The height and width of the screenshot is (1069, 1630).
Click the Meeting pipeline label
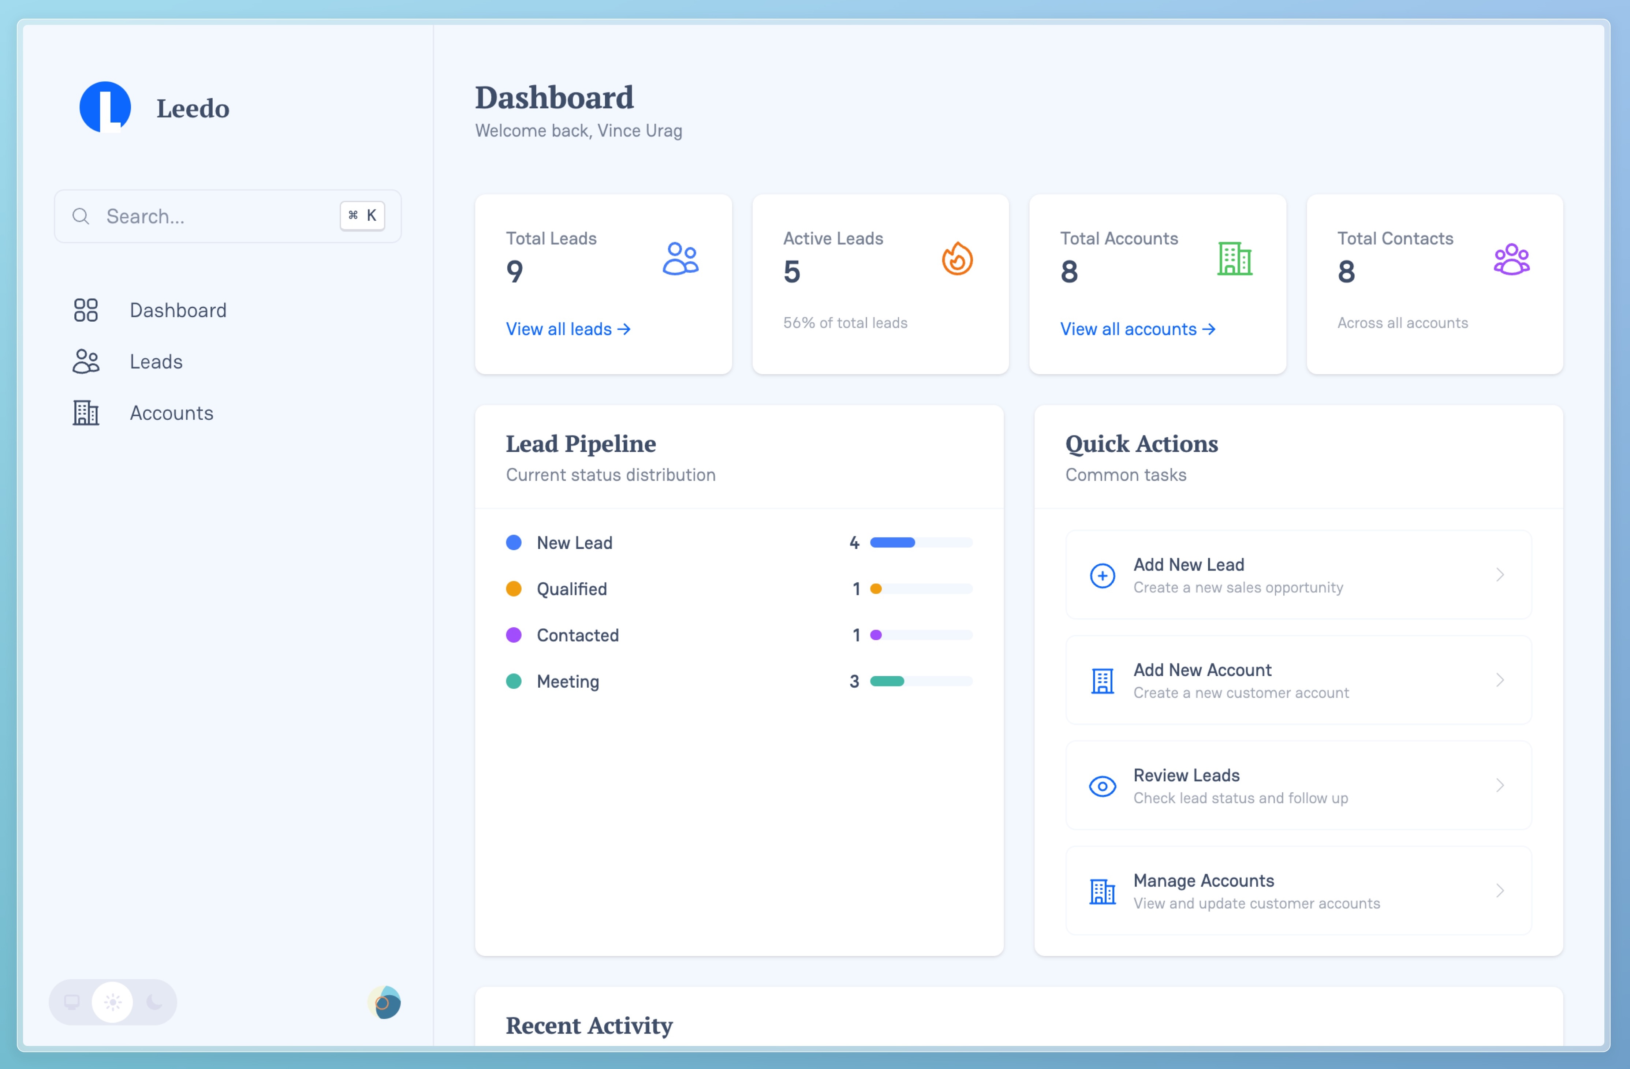coord(568,682)
